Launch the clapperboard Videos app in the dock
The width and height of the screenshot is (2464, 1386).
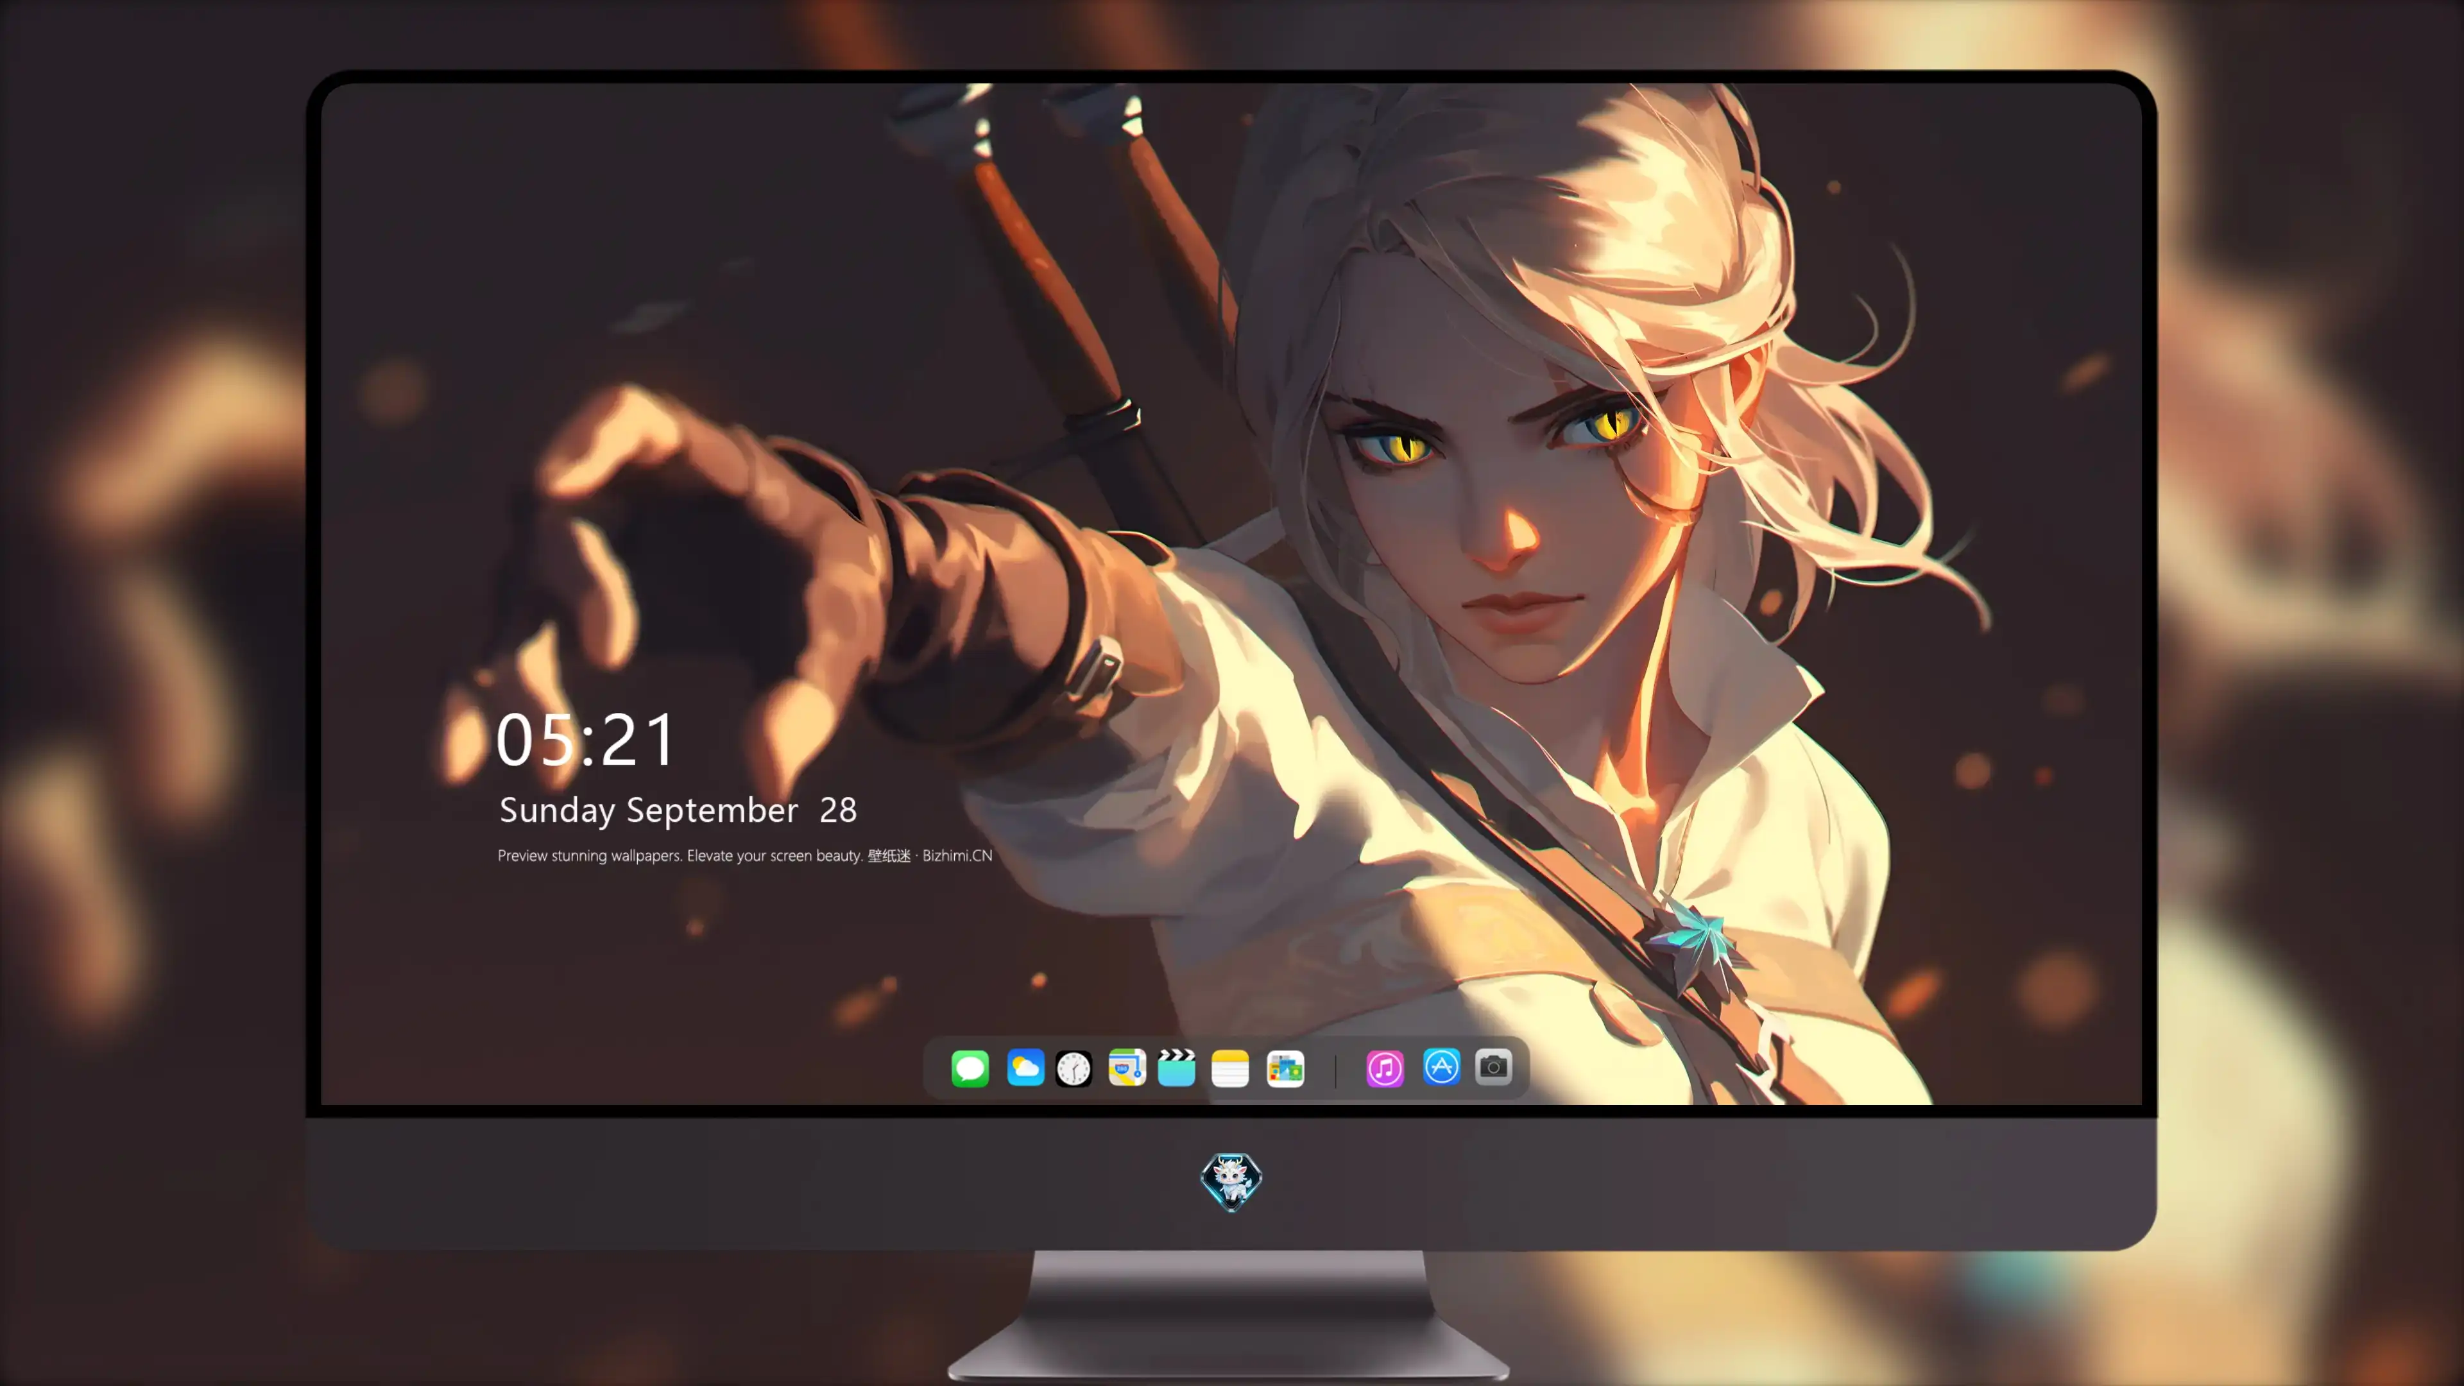pos(1177,1068)
